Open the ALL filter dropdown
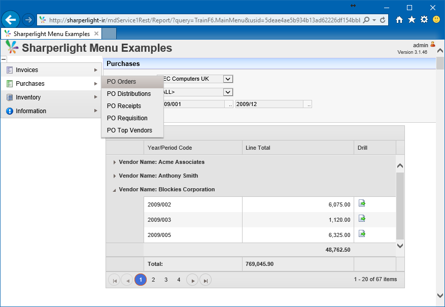 [228, 92]
